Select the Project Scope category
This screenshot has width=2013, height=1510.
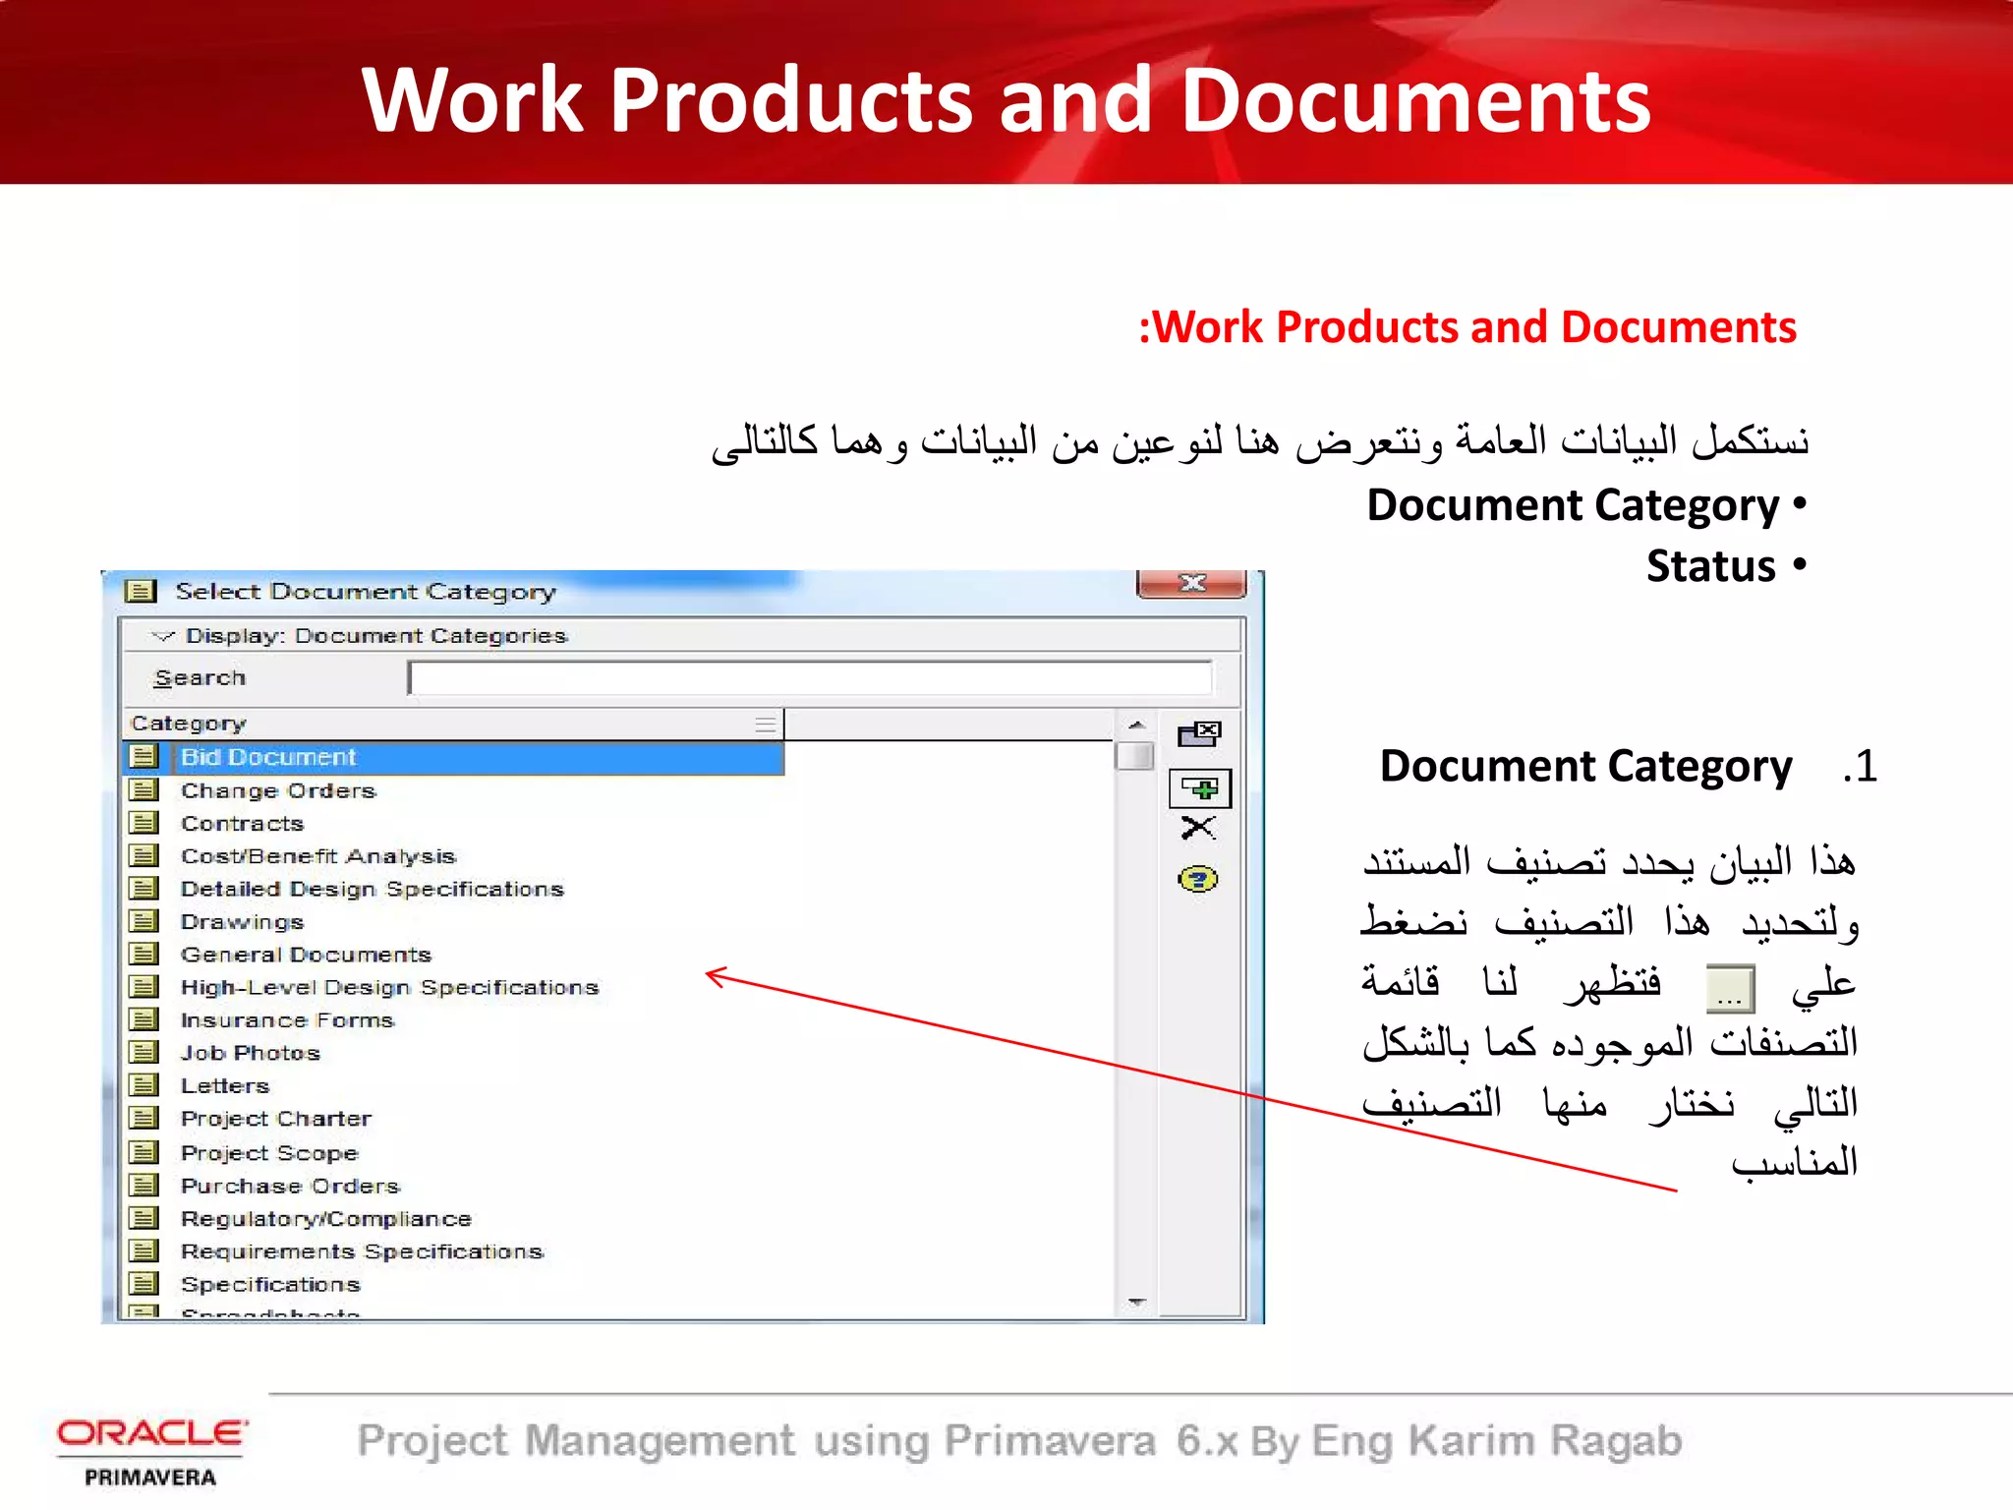(x=269, y=1152)
